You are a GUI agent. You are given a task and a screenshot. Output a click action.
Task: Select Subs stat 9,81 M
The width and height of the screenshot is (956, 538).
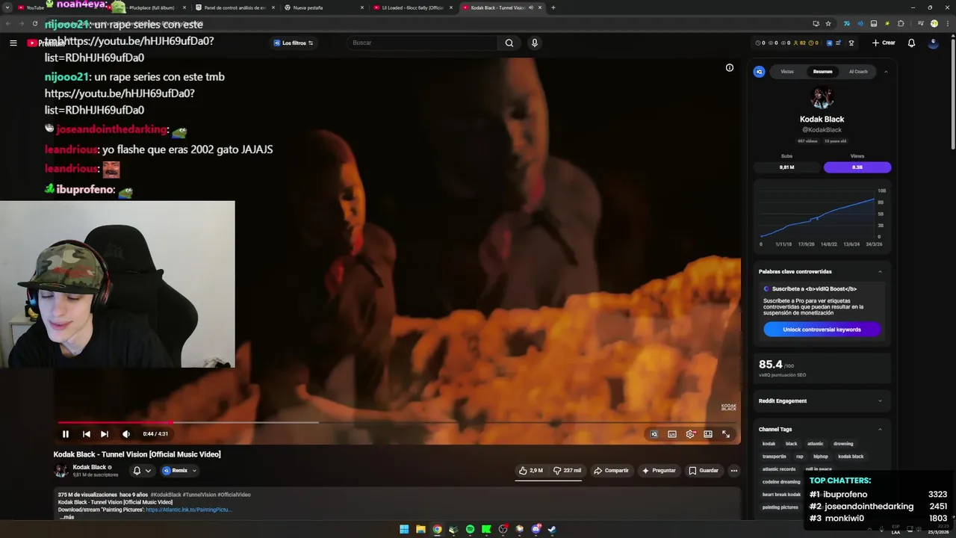pyautogui.click(x=786, y=167)
